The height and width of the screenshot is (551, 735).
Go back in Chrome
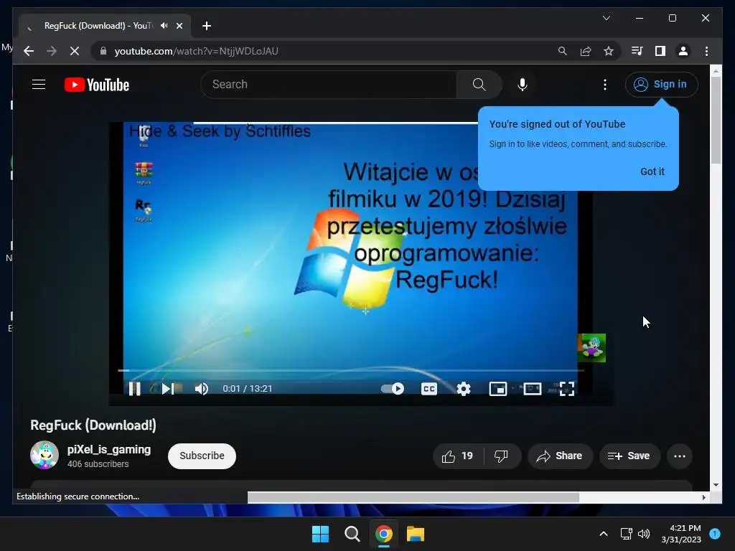(x=29, y=51)
